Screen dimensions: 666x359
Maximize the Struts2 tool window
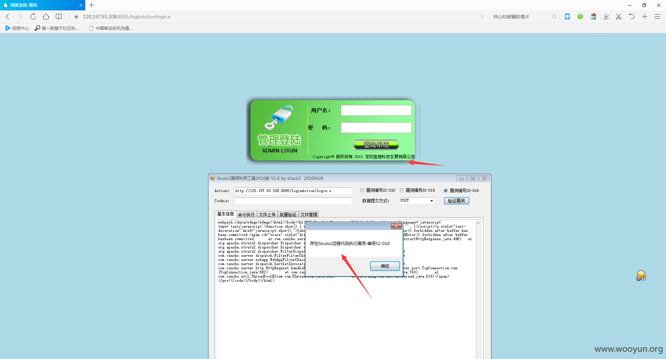(473, 178)
